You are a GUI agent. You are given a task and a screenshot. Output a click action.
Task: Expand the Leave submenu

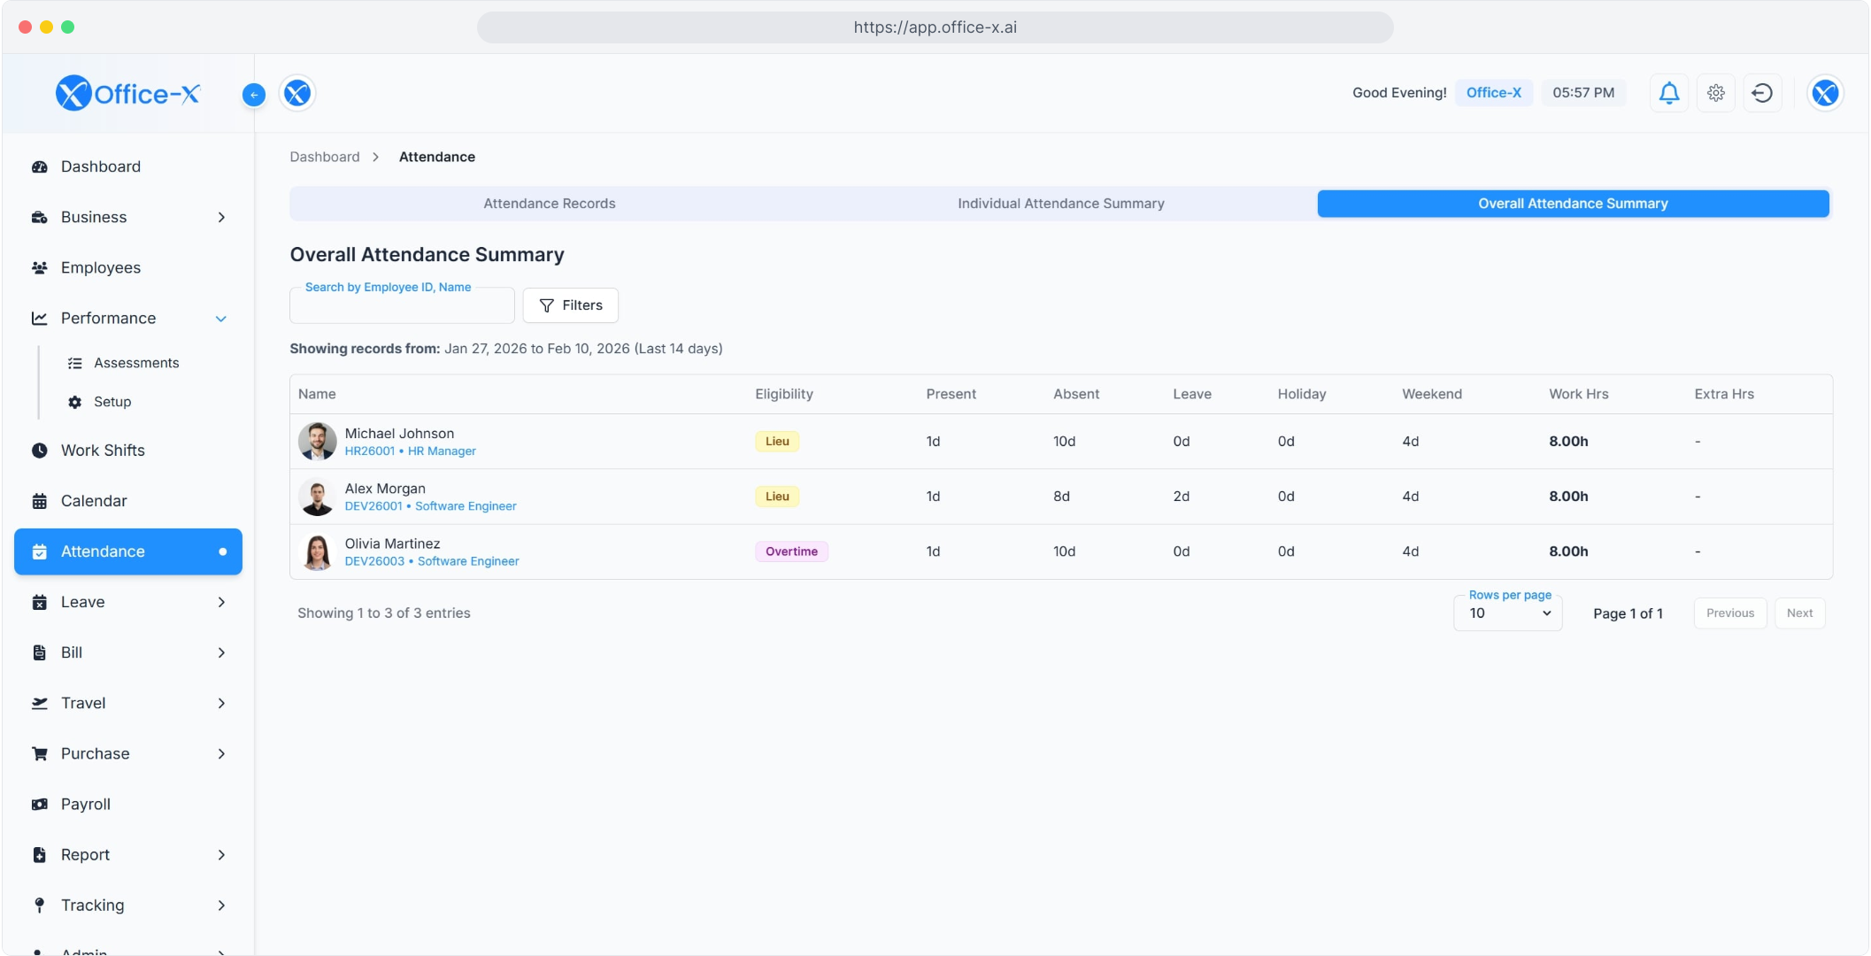tap(221, 602)
